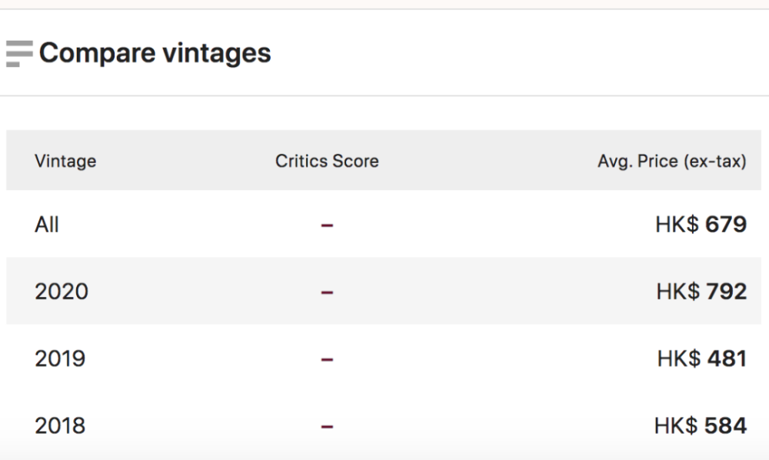Click the Vintage column header

click(65, 162)
